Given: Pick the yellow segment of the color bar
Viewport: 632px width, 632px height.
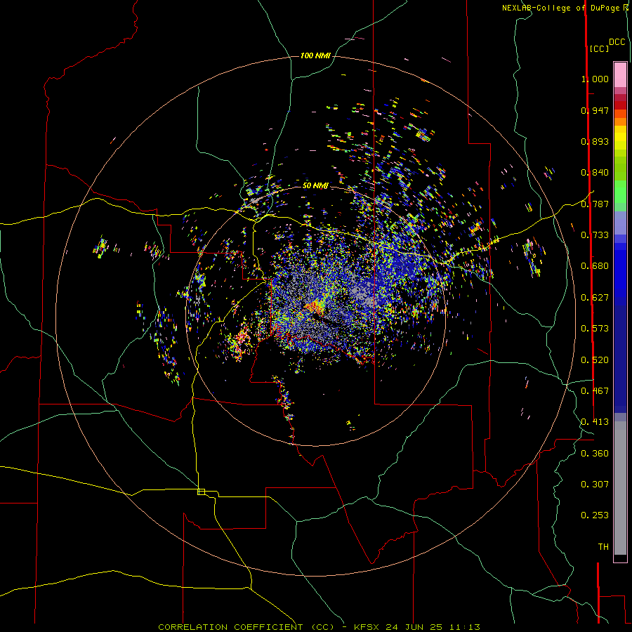Looking at the screenshot, I should [x=620, y=138].
